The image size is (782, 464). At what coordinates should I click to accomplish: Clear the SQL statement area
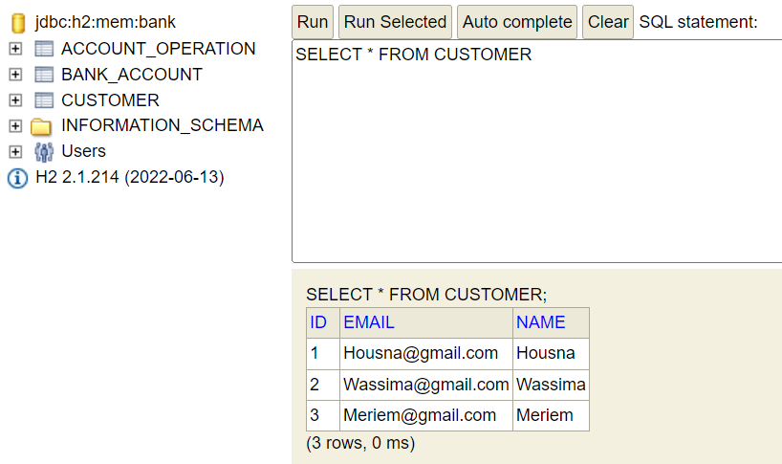[608, 22]
